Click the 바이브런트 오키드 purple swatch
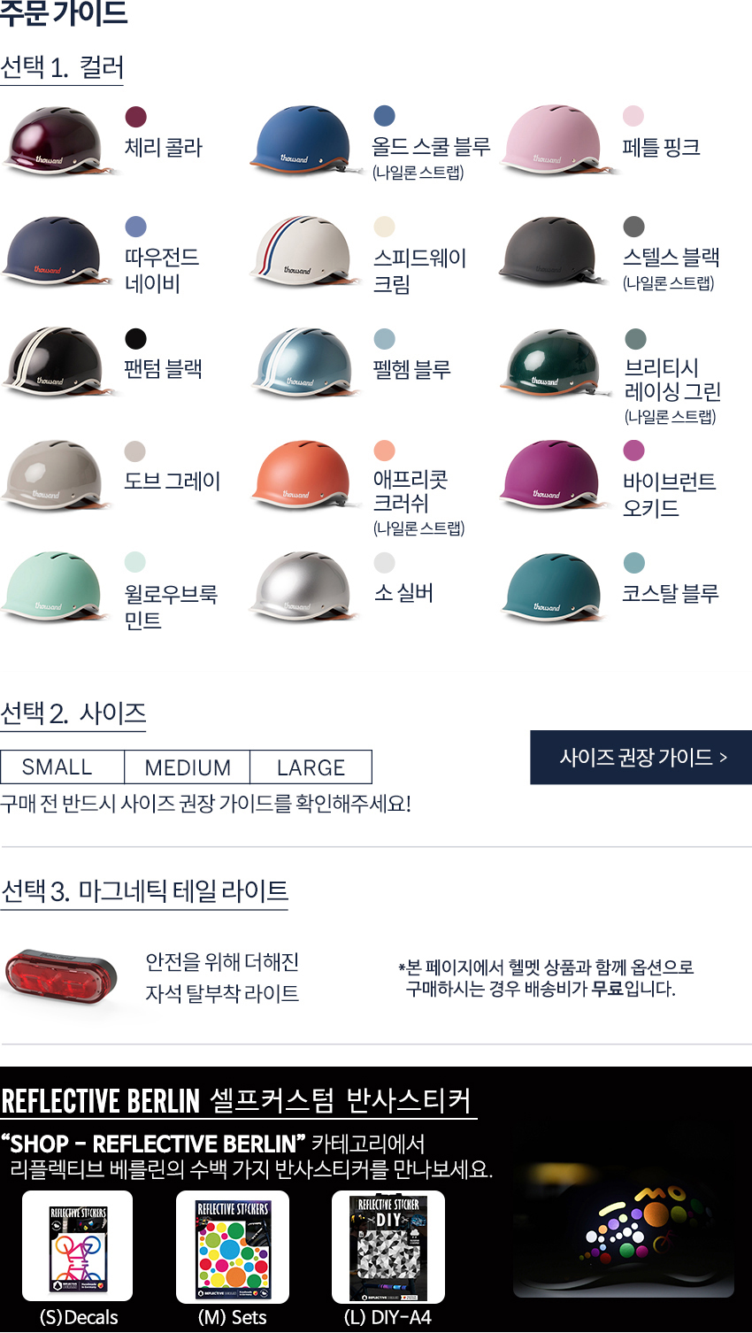Screen dimensions: 752x1333 [633, 451]
